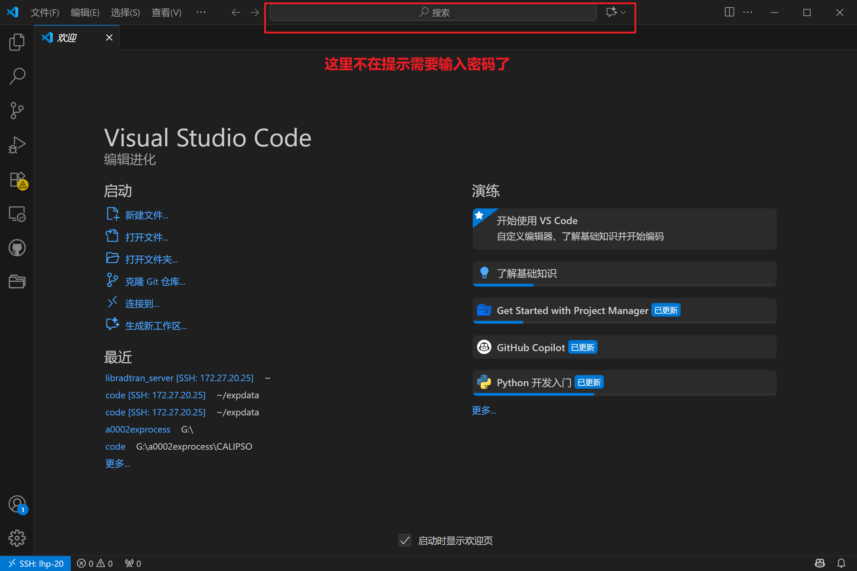Image resolution: width=857 pixels, height=571 pixels.
Task: Open Python 开发入门 walkthrough
Action: tap(624, 383)
